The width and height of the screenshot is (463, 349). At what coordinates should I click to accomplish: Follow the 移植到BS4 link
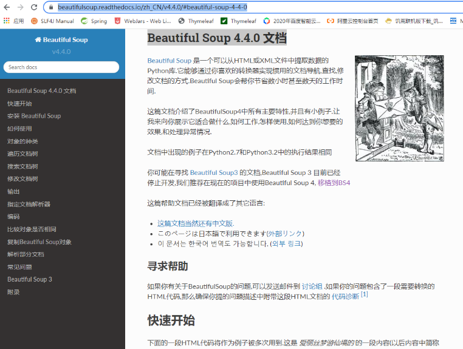[334, 183]
